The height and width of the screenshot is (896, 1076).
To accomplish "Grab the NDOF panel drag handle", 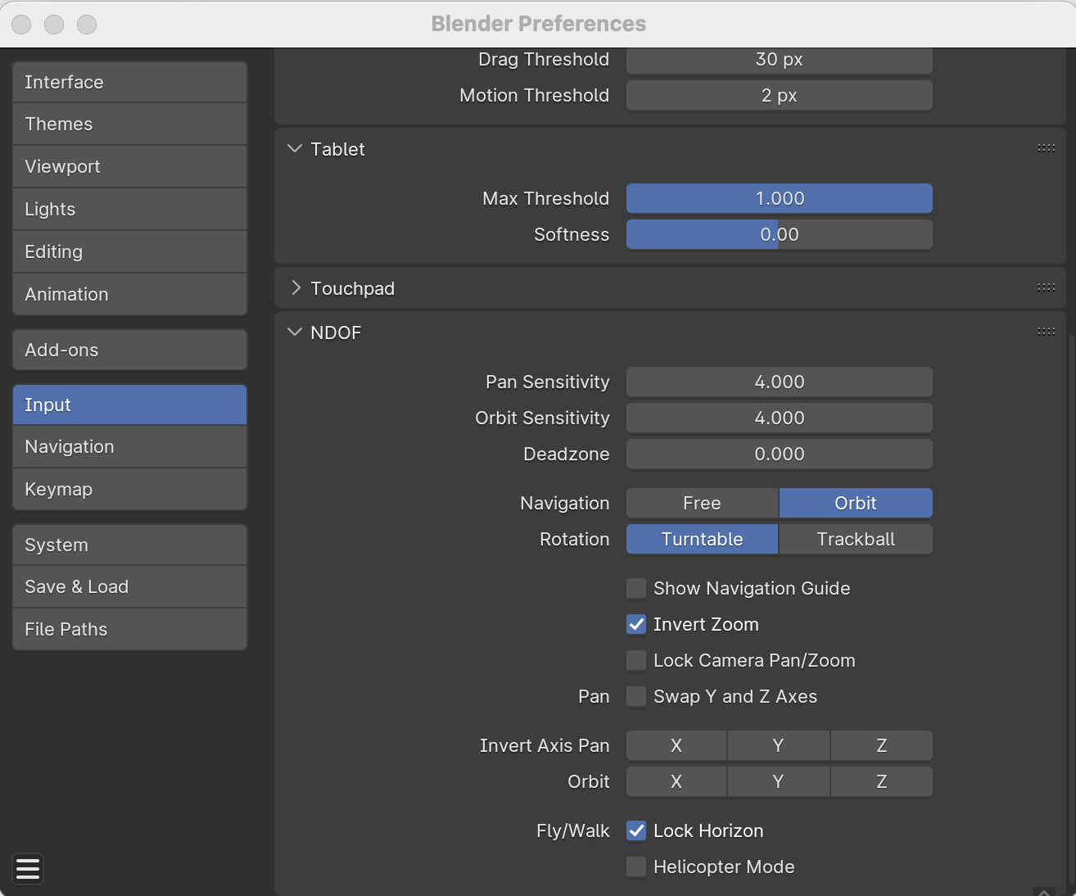I will (x=1046, y=332).
